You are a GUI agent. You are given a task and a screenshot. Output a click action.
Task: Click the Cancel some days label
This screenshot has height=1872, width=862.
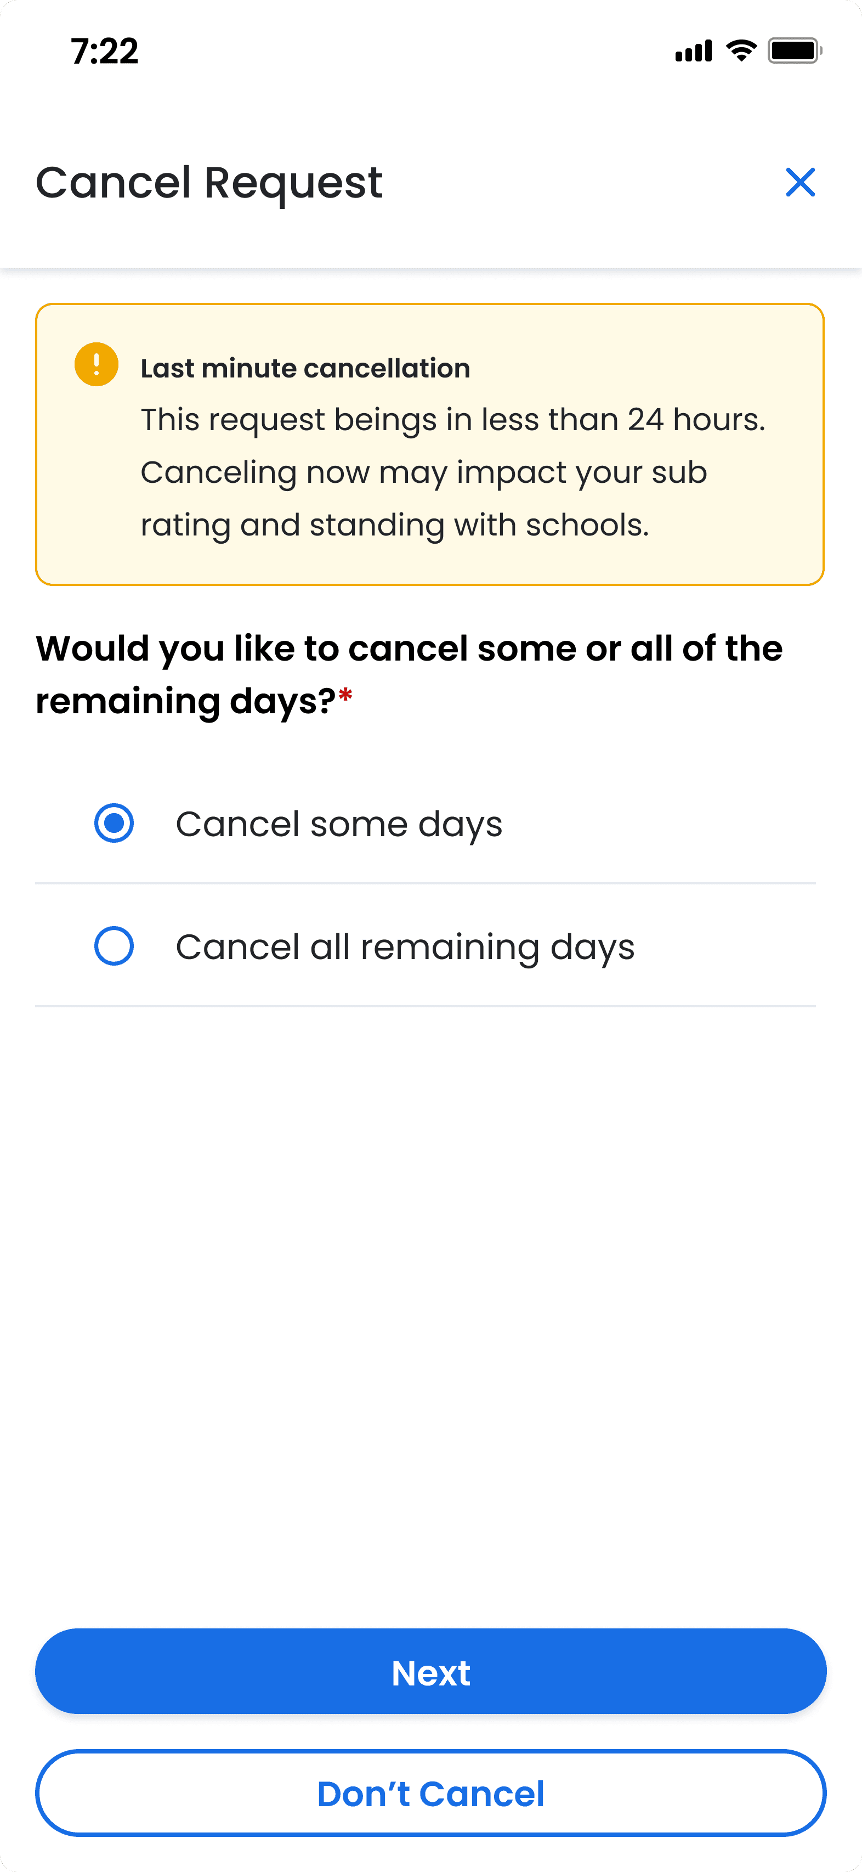(x=339, y=825)
